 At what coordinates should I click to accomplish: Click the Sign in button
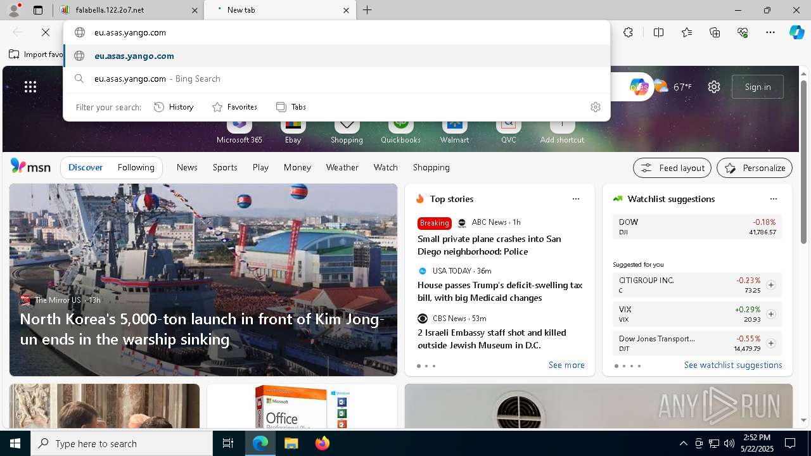(758, 87)
